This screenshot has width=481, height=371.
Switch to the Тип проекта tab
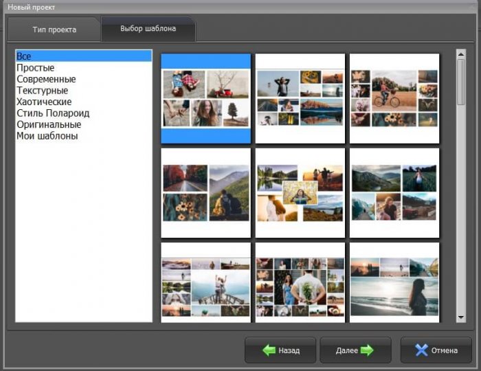coord(54,30)
